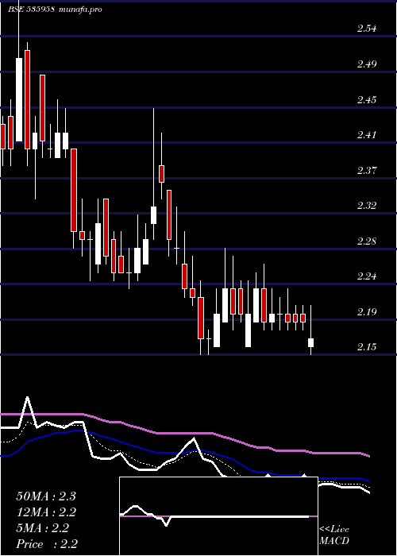Select the 2.41 price axis label
The width and height of the screenshot is (397, 556).
click(367, 135)
